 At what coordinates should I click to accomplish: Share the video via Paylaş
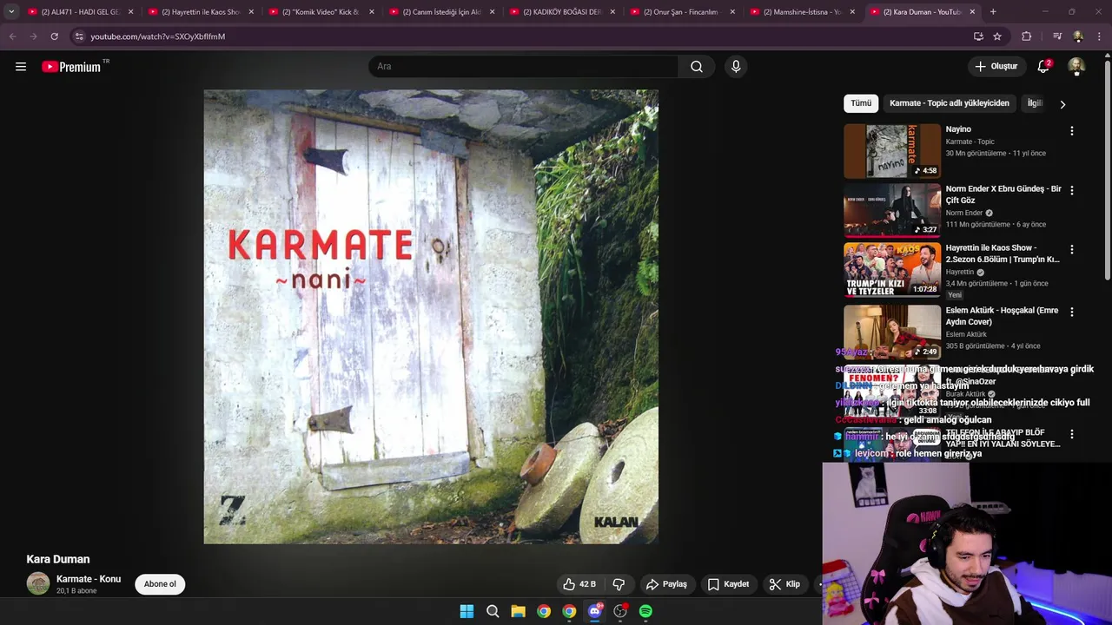[666, 584]
